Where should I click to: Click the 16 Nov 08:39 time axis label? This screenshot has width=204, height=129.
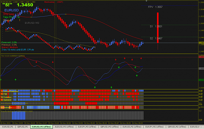click(x=137, y=123)
